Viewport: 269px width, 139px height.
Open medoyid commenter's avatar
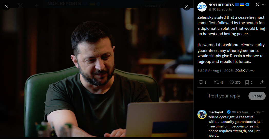click(x=202, y=114)
